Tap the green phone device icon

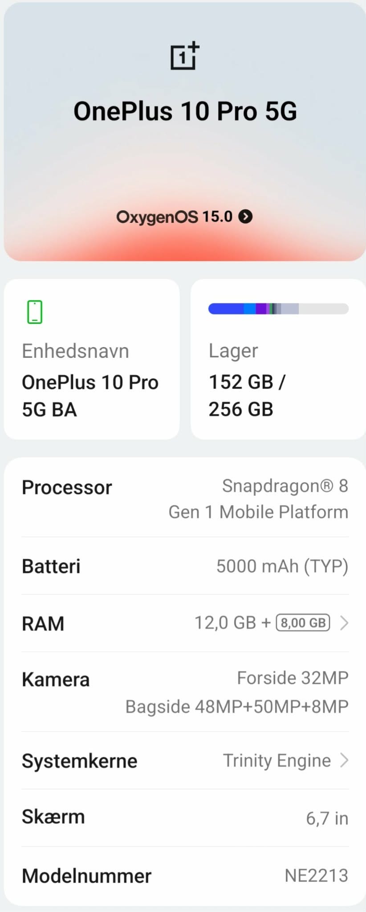[35, 312]
